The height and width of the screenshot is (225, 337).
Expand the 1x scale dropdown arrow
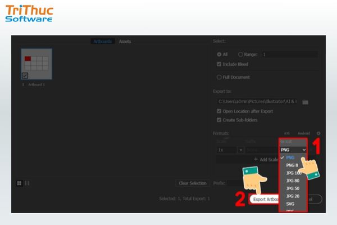[241, 150]
